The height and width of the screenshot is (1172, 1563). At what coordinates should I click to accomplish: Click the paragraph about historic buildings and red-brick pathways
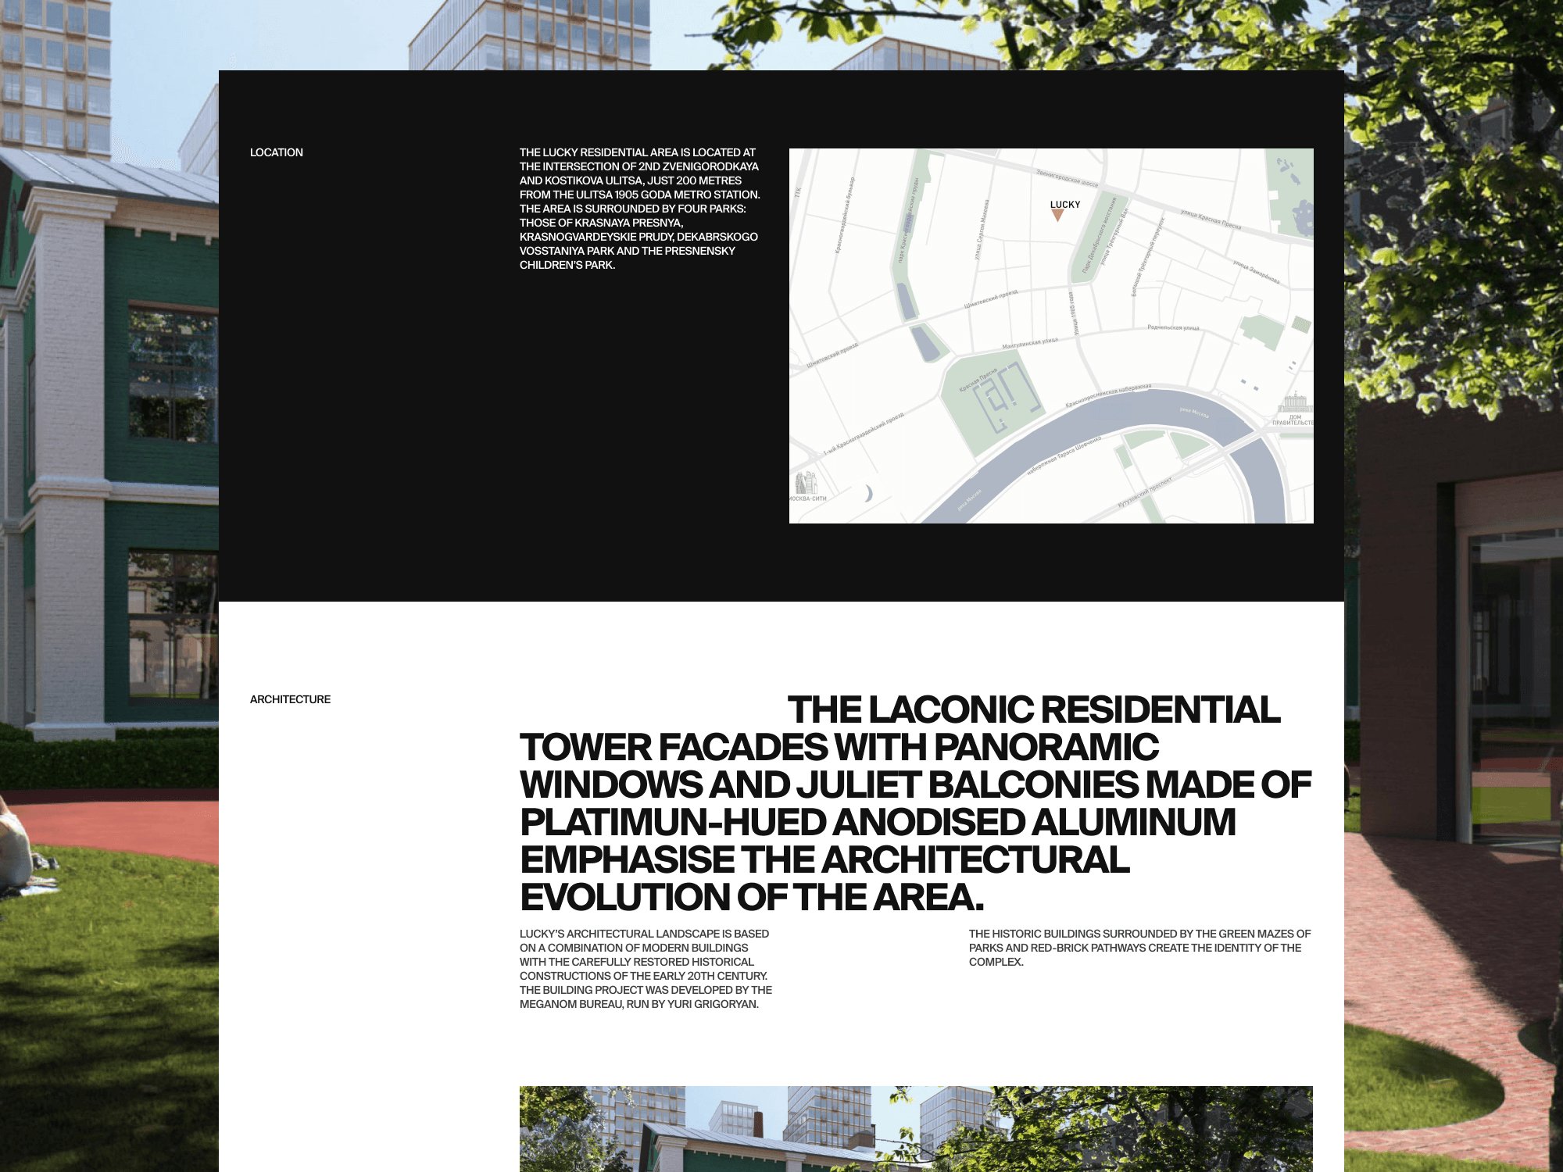pos(1140,948)
